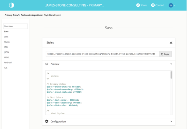
Task: Click the Styles panel heading
Action: 50,43
